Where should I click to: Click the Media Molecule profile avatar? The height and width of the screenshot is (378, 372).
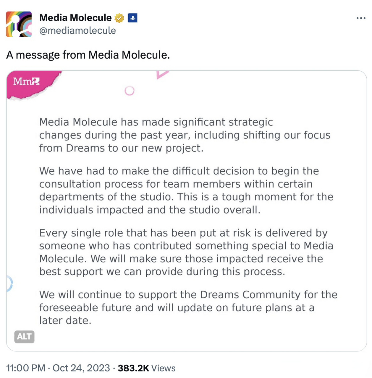[x=19, y=24]
